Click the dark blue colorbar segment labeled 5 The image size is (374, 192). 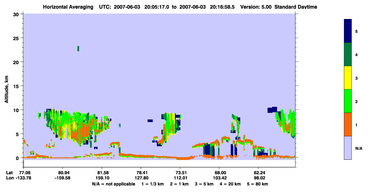[348, 31]
